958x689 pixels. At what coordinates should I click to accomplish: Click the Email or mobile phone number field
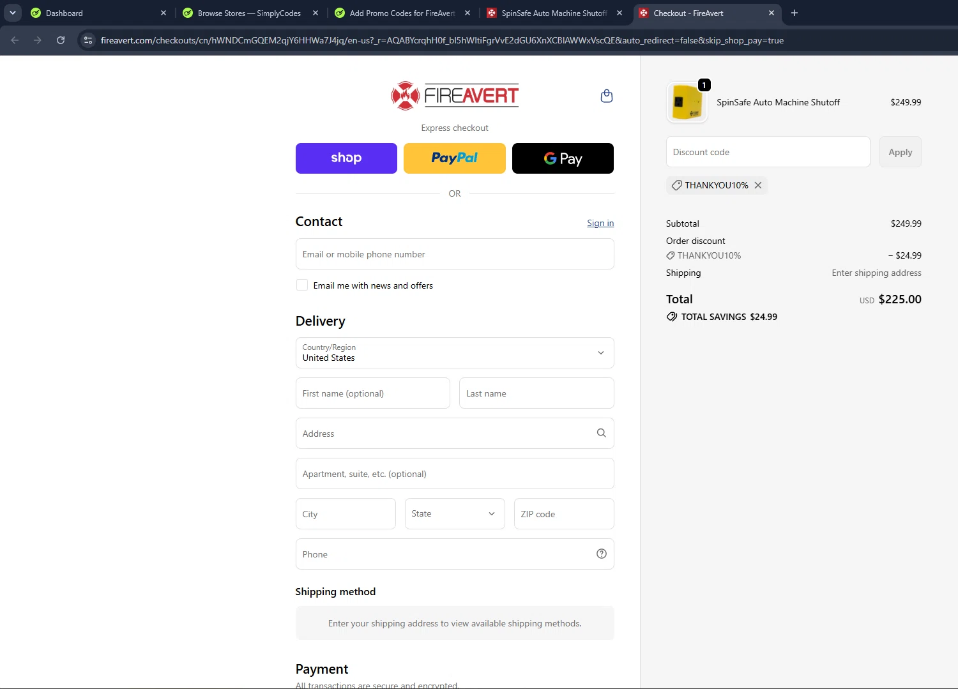455,254
